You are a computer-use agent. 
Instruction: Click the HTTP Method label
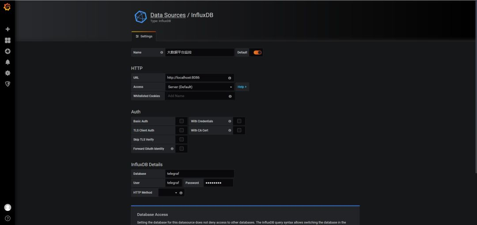[x=142, y=192]
